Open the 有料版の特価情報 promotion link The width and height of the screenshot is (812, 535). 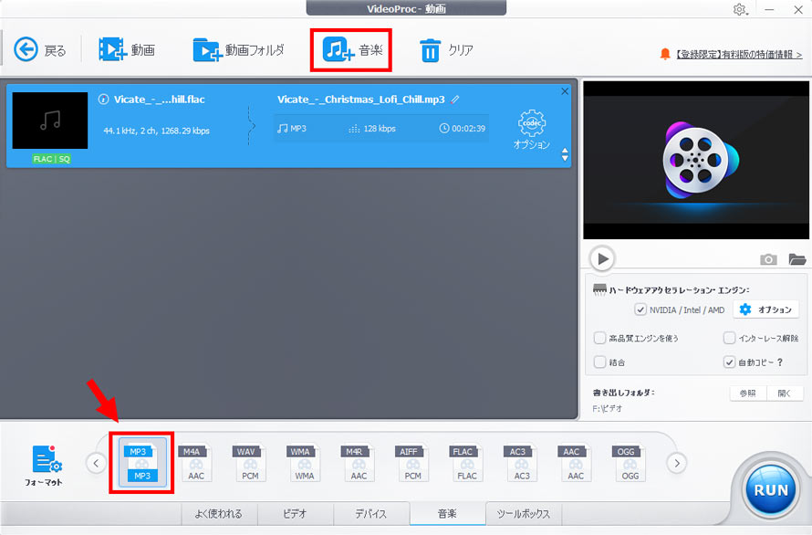point(739,54)
